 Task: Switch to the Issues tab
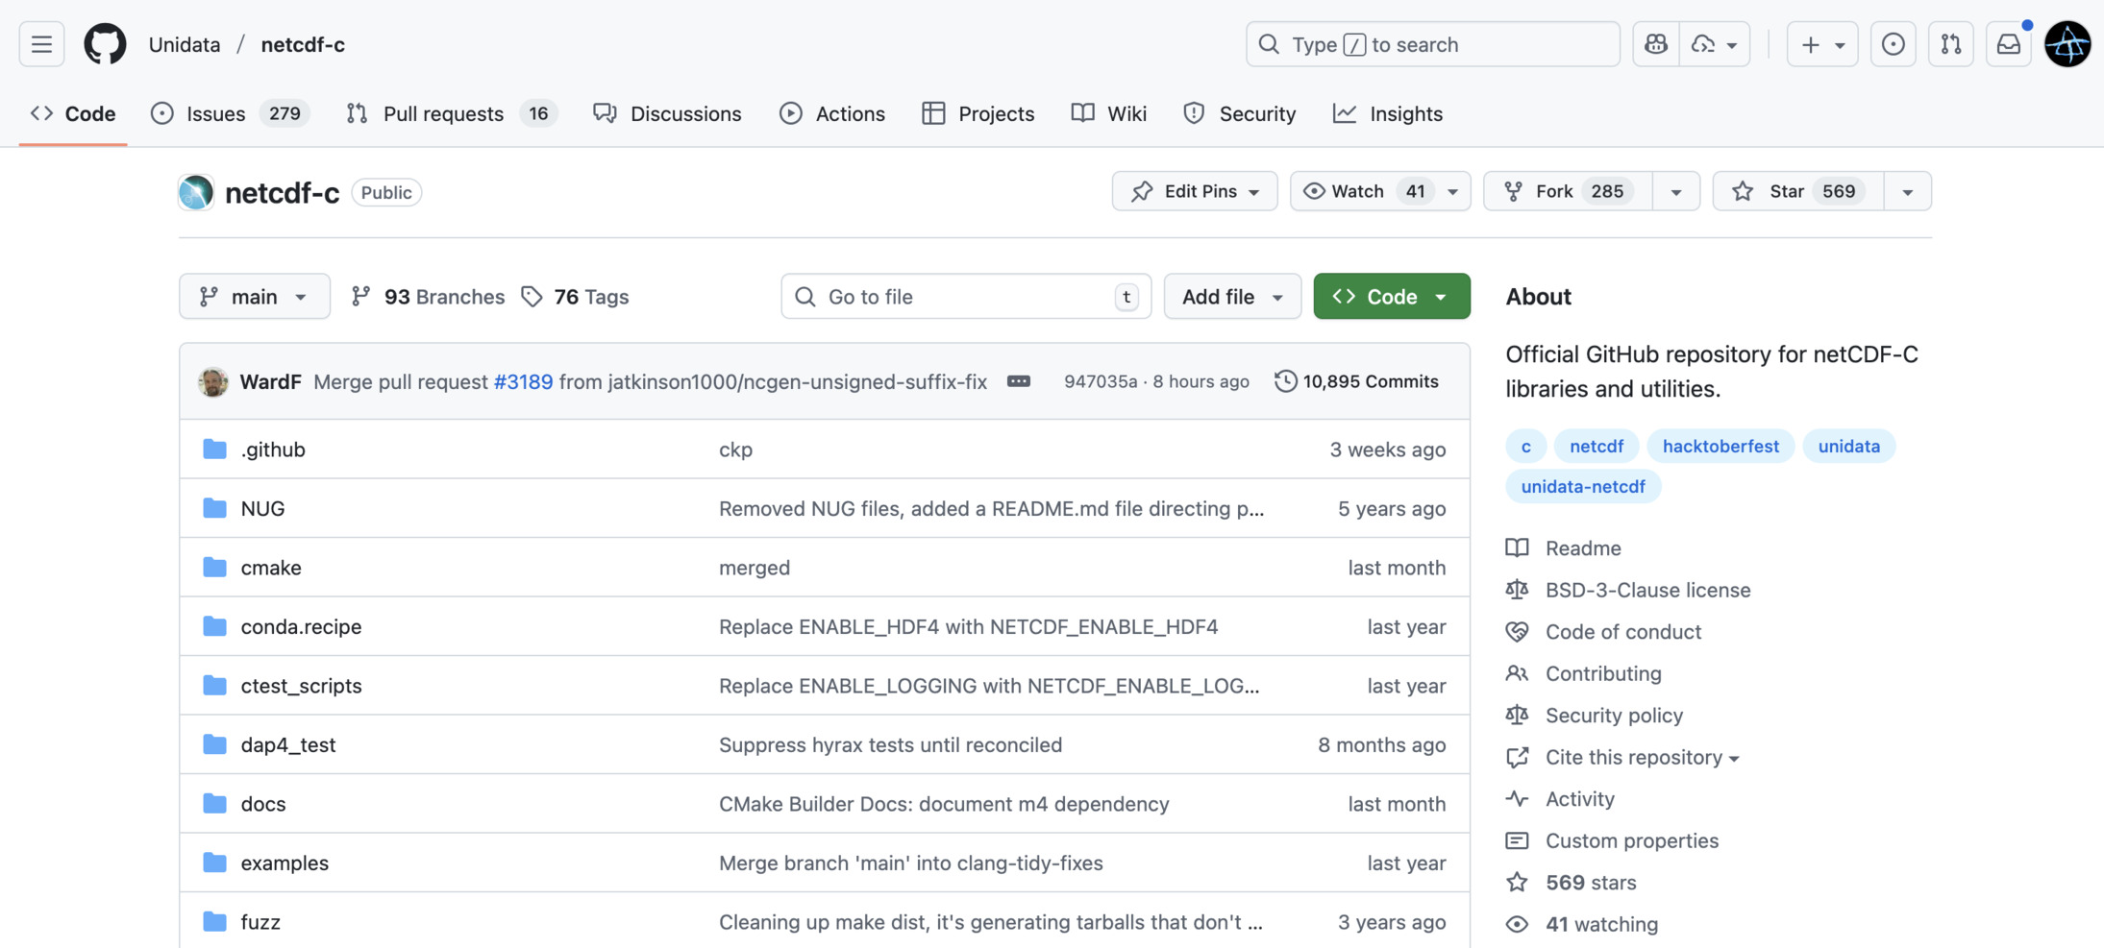point(215,113)
